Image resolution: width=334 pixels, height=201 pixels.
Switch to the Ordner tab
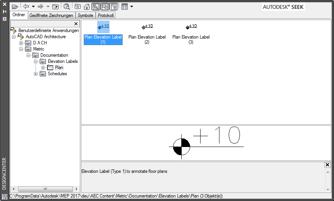tap(19, 15)
